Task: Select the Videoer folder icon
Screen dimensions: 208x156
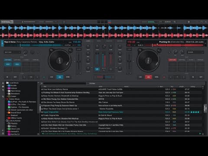Action: pos(9,88)
